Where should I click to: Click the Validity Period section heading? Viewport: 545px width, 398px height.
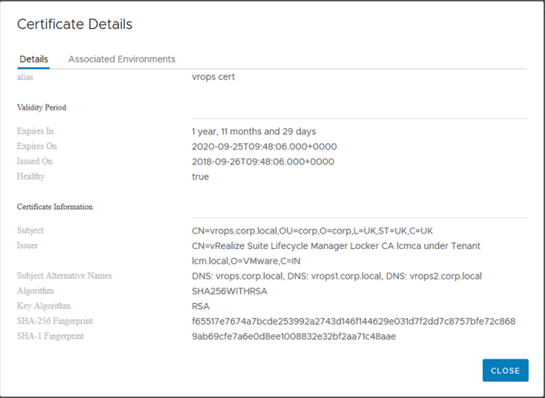click(x=42, y=107)
